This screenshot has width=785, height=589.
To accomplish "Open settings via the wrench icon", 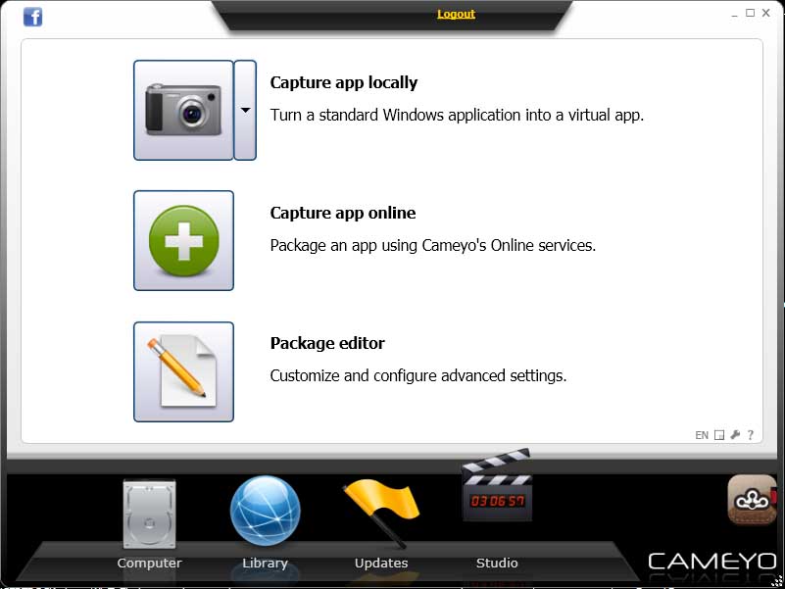I will click(x=735, y=435).
